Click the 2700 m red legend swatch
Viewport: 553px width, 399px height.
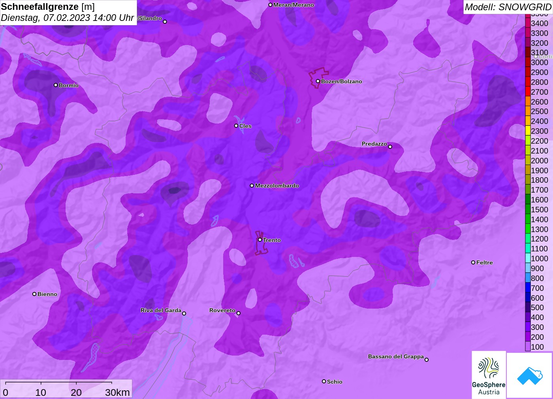click(x=528, y=92)
